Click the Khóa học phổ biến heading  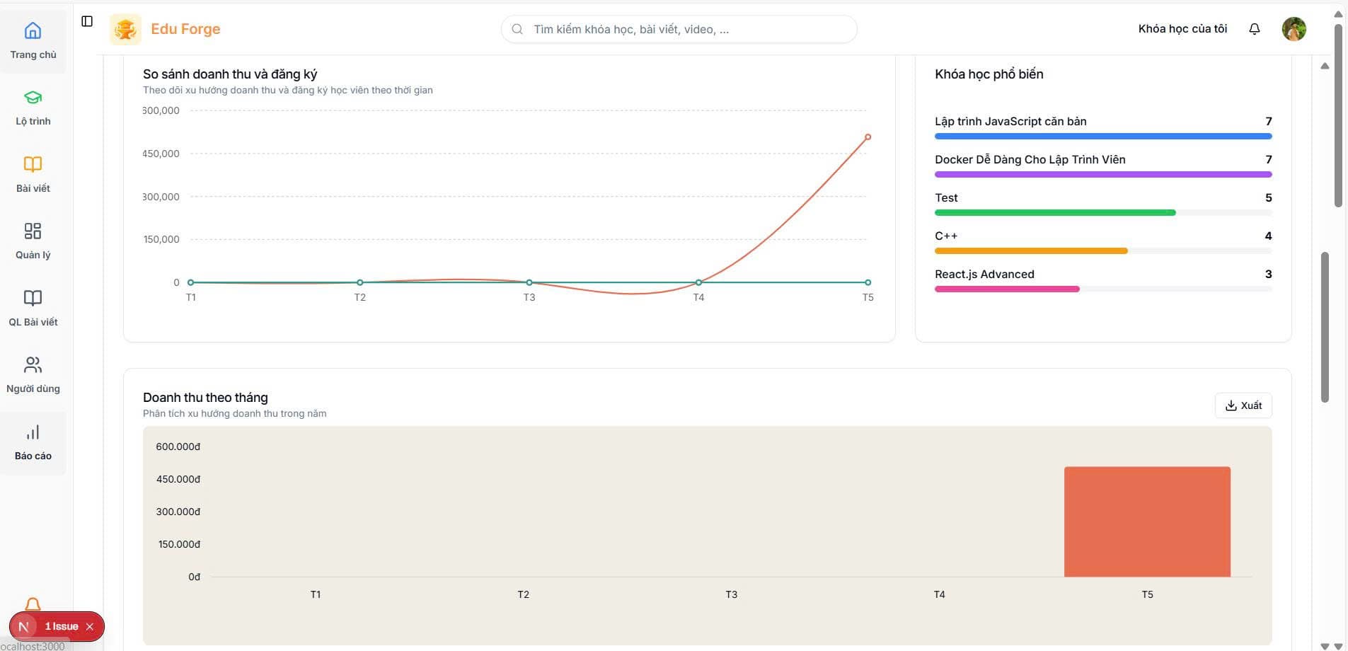pyautogui.click(x=989, y=74)
